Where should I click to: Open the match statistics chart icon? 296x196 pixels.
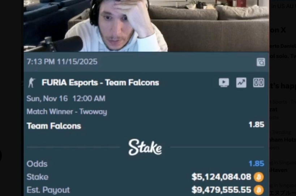(x=241, y=83)
